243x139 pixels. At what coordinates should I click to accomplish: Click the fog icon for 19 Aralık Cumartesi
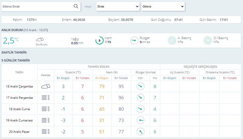[x=46, y=120]
